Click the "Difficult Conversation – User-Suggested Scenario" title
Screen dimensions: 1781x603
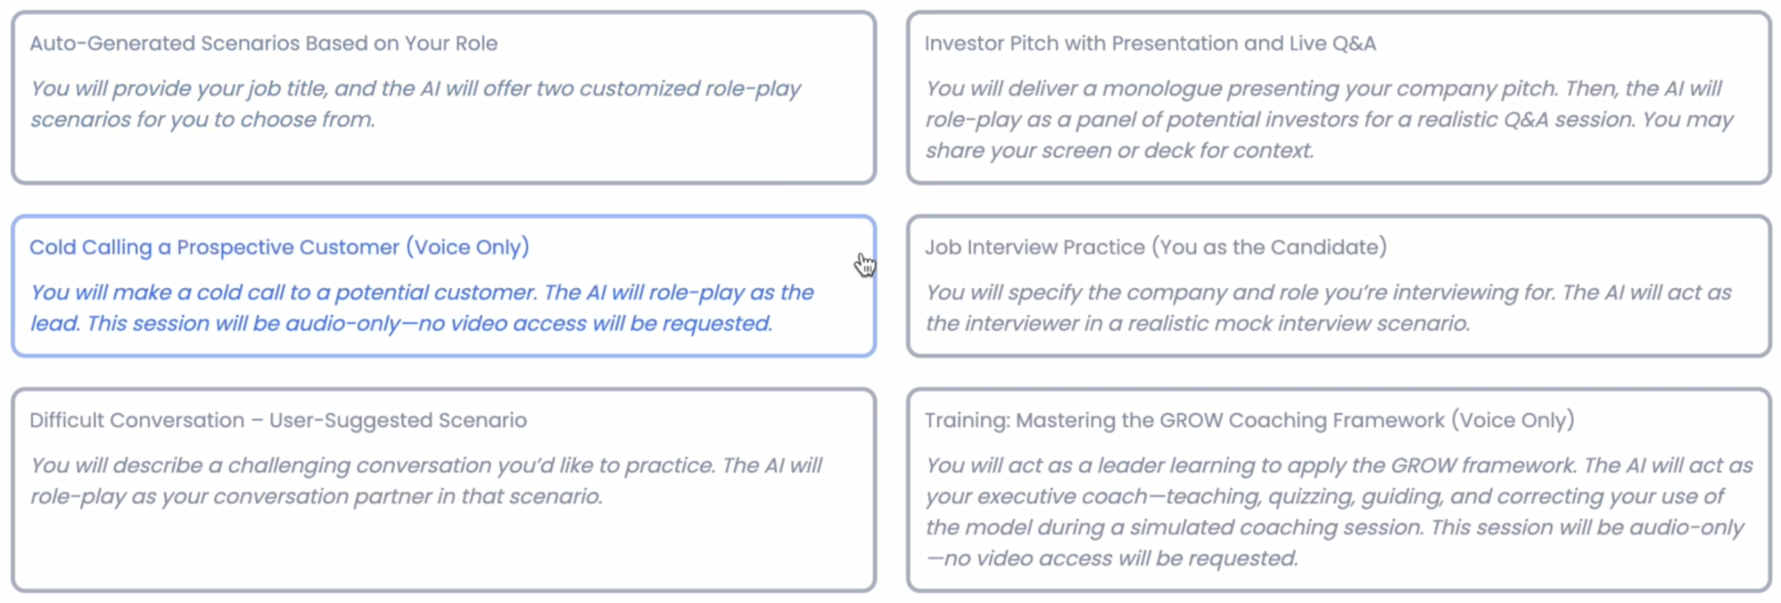tap(278, 420)
